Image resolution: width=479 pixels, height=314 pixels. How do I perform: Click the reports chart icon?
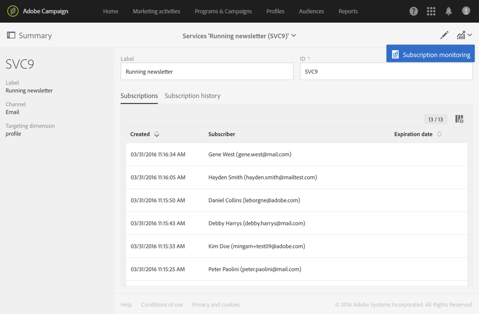point(461,35)
